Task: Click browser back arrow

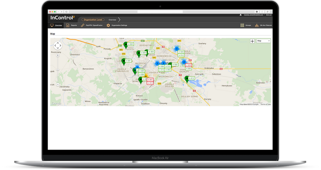Action: click(59, 12)
